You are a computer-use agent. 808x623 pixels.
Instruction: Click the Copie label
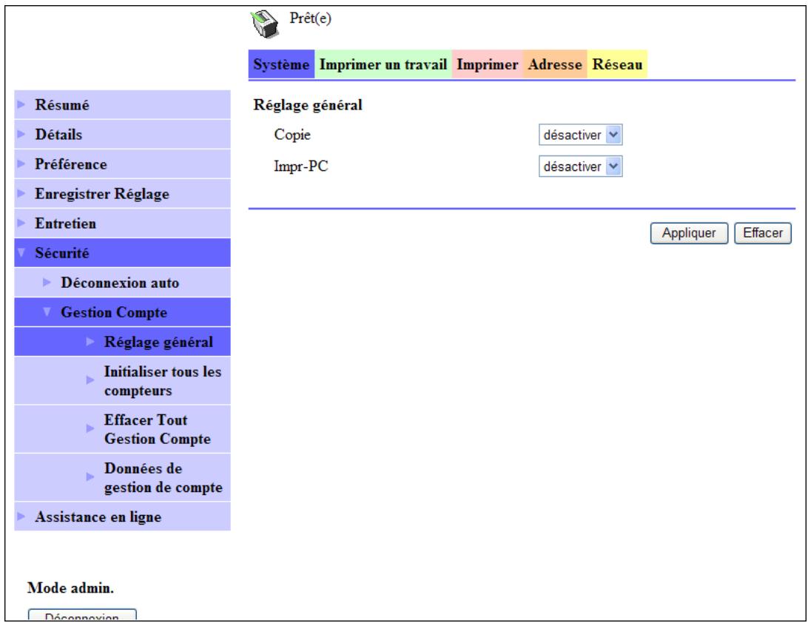(292, 135)
